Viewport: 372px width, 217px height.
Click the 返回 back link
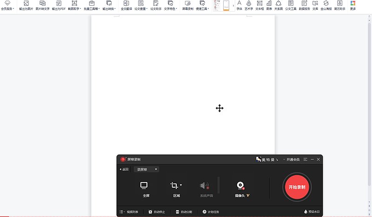124,170
